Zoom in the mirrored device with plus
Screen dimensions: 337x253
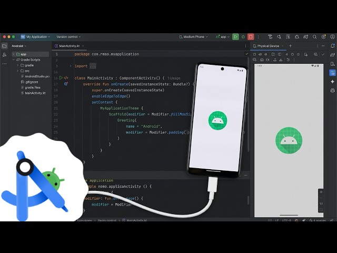321,192
